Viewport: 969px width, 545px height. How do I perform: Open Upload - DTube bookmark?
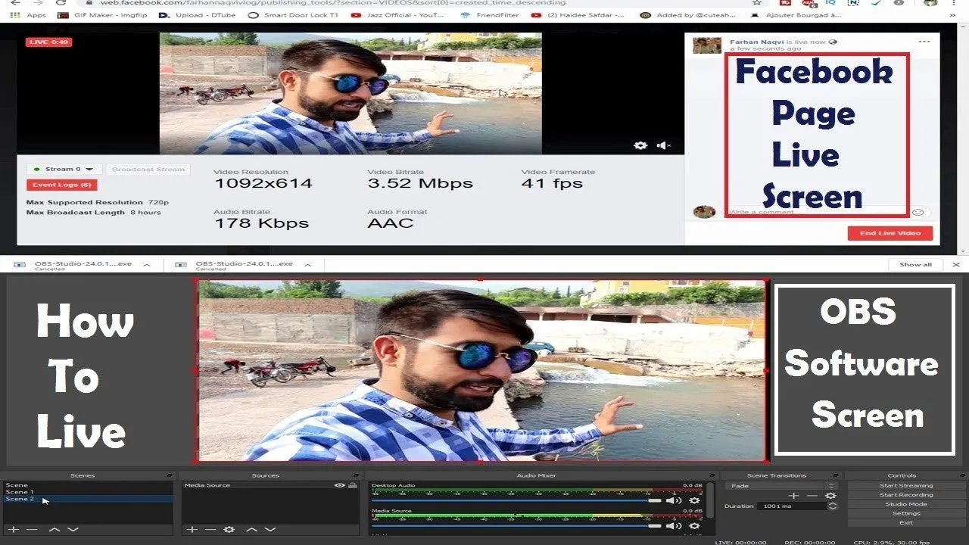pos(196,15)
